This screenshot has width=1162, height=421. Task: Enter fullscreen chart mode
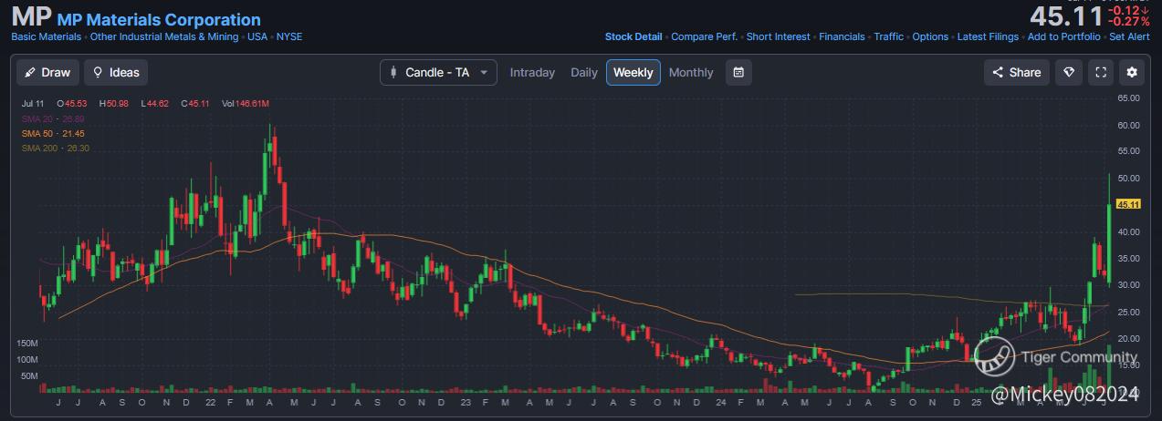point(1101,72)
